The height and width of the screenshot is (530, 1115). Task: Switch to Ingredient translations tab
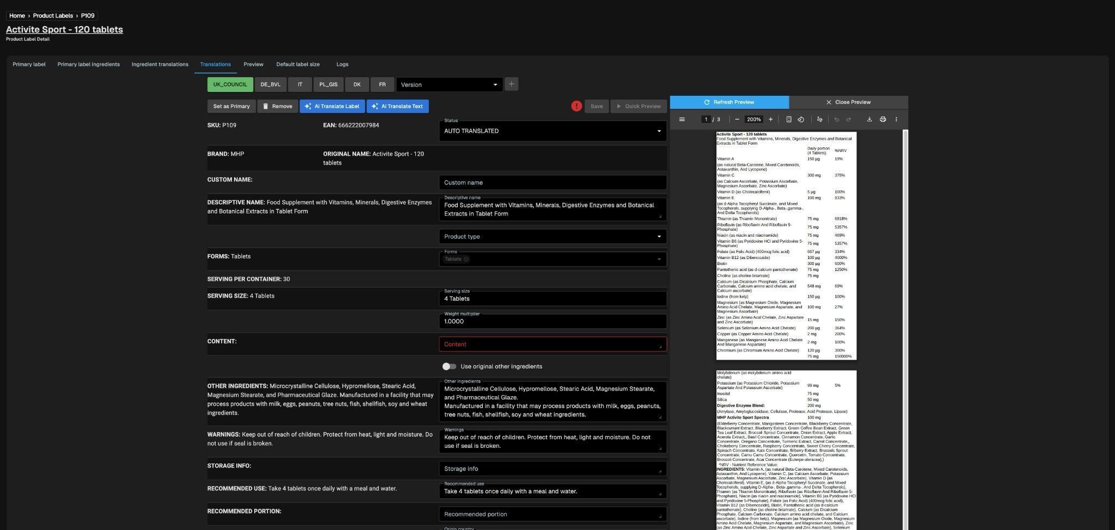(x=160, y=64)
